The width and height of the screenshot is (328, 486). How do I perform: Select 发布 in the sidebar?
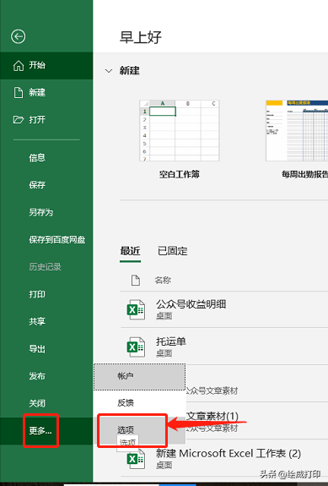click(37, 376)
